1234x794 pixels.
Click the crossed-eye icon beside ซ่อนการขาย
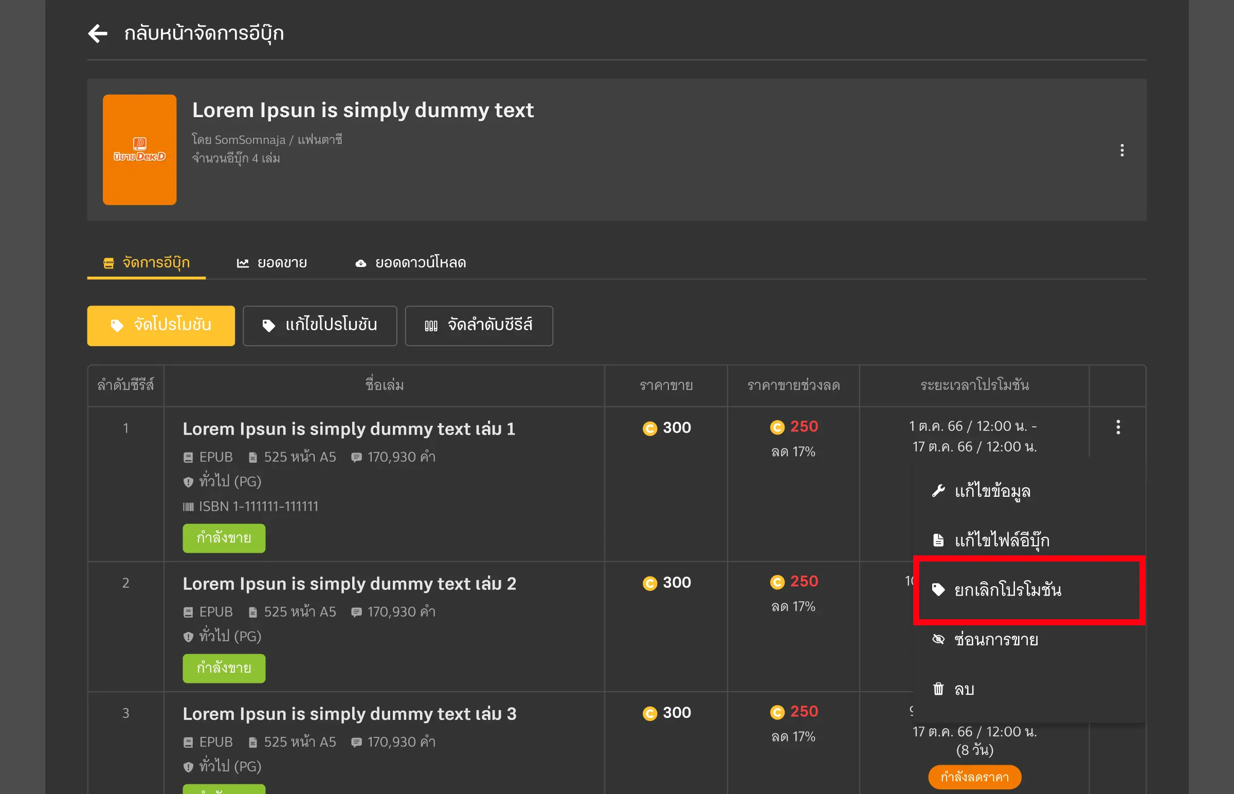coord(938,639)
